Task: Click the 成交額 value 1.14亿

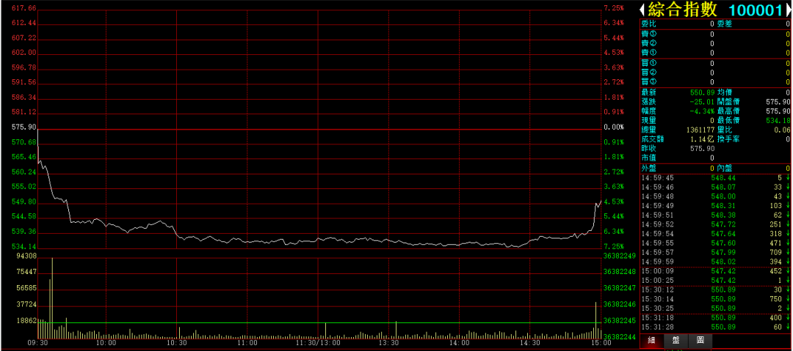Action: pos(703,139)
